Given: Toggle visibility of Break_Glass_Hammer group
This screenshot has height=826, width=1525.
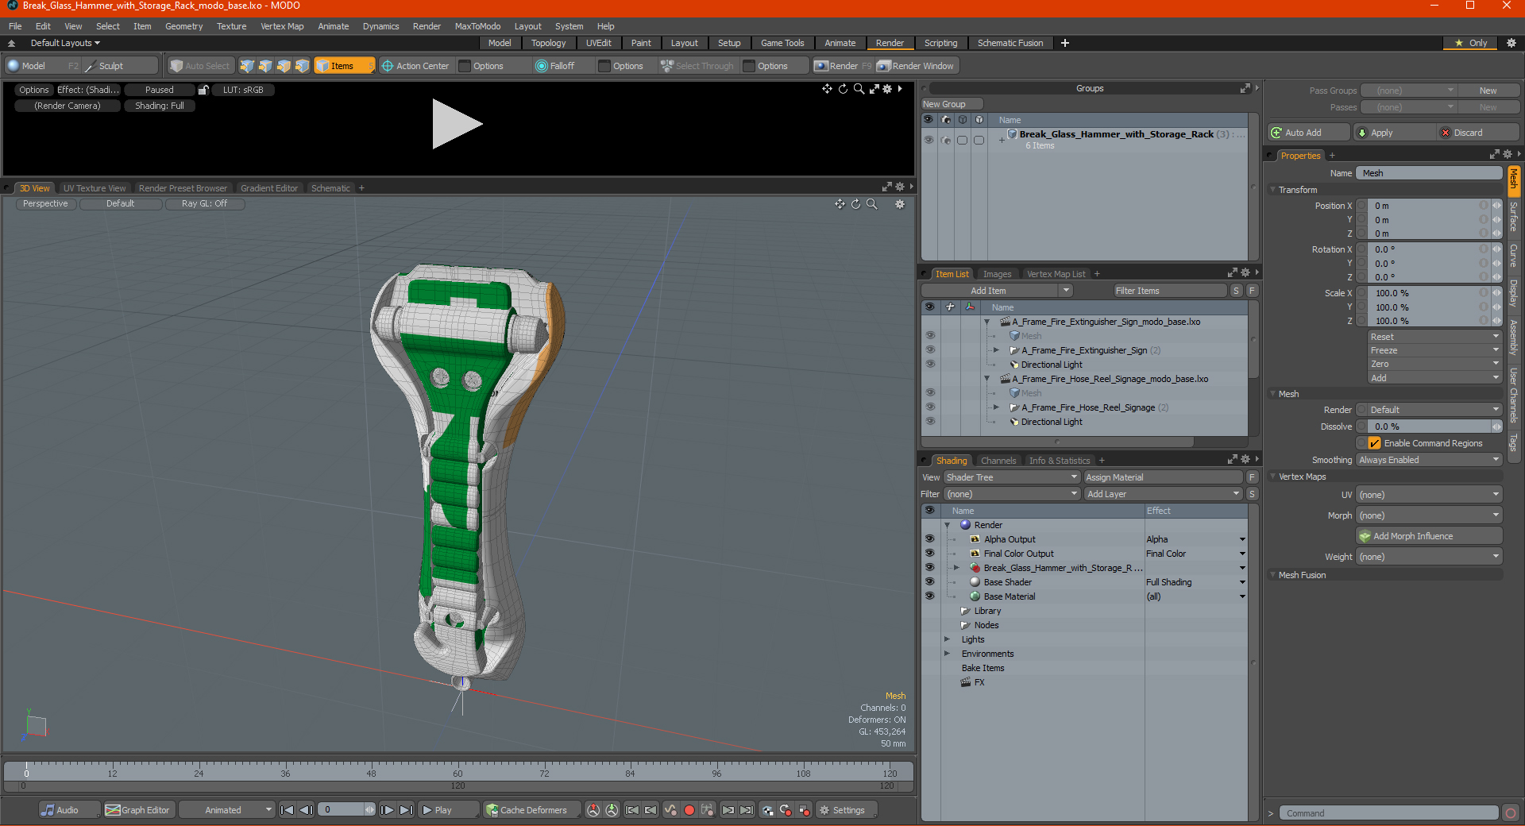Looking at the screenshot, I should point(929,140).
